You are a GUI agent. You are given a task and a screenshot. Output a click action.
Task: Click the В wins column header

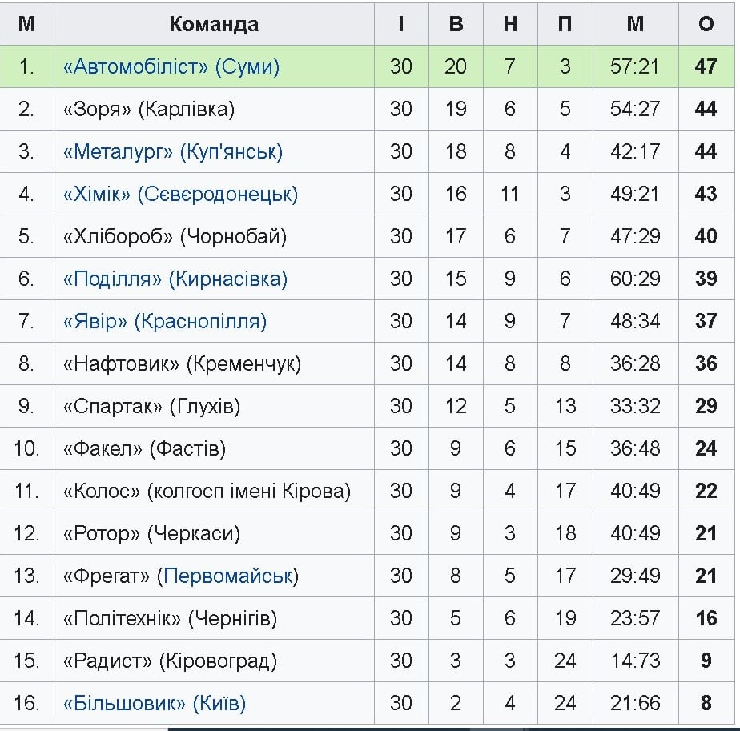(456, 24)
